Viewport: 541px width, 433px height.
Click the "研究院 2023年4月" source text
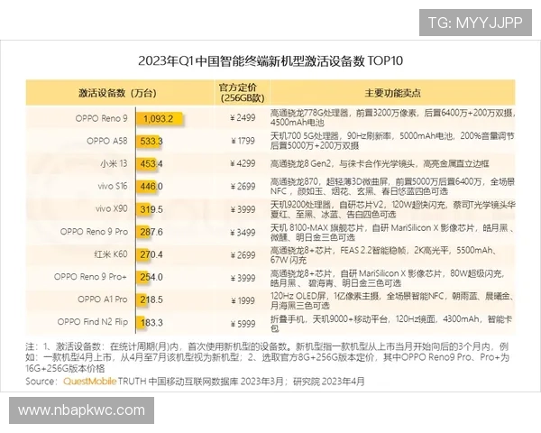click(329, 382)
